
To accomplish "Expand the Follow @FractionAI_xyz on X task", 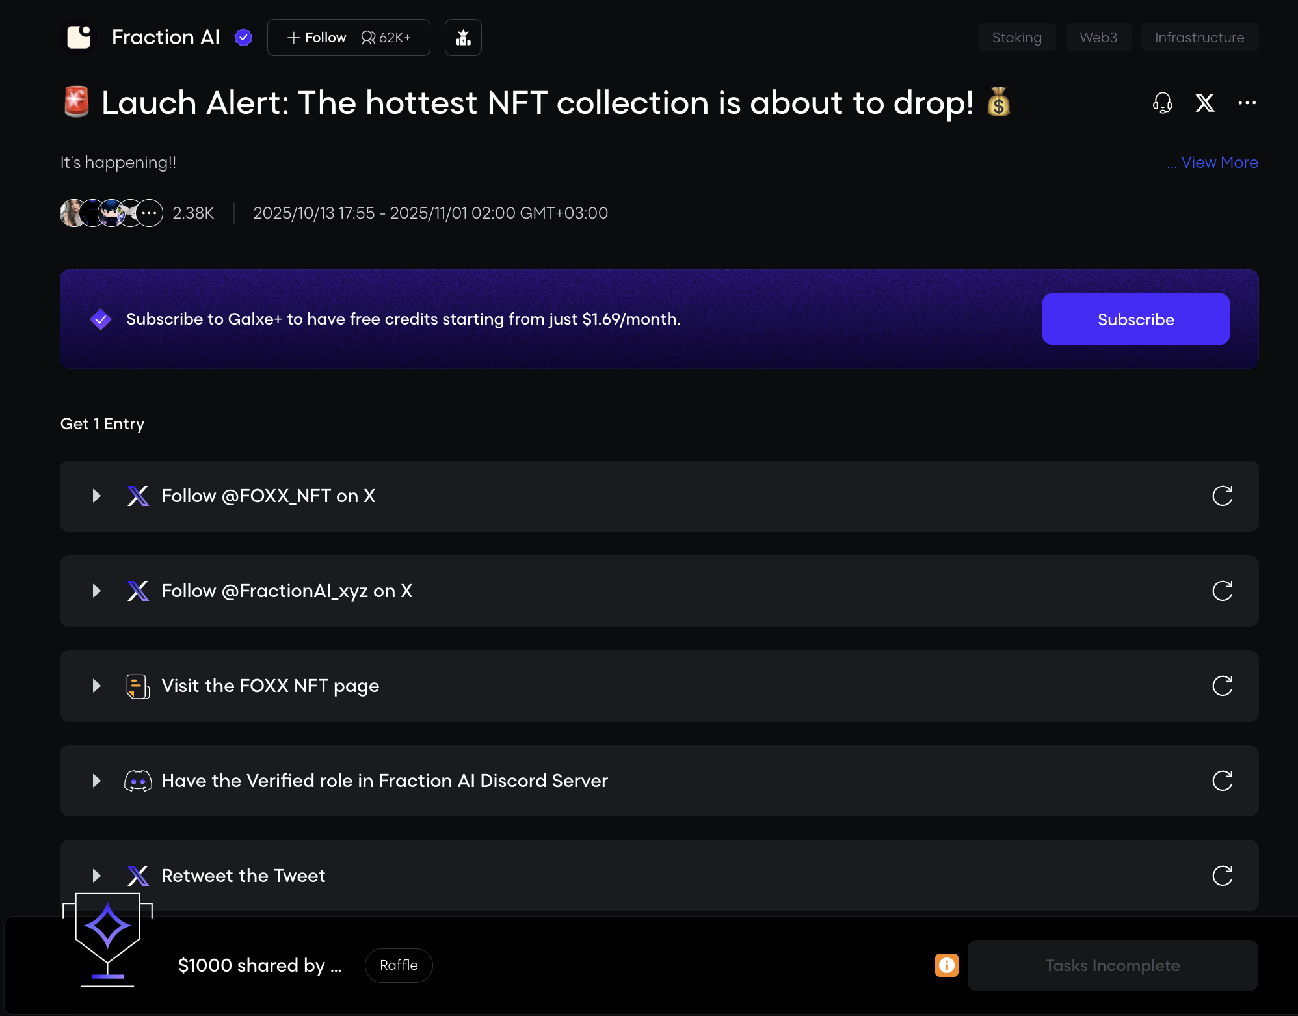I will (97, 591).
